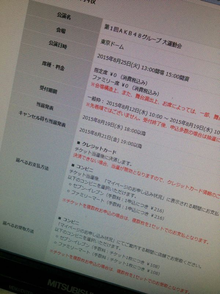Click コンビニ heading under pickup methods
220x294 pixels.
click(69, 221)
